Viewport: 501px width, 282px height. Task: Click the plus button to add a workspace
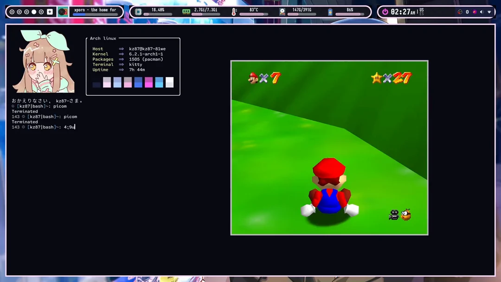click(49, 12)
